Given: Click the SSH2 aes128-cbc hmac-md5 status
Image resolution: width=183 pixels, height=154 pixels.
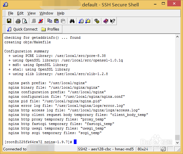Looking at the screenshot, I should click(x=106, y=149).
